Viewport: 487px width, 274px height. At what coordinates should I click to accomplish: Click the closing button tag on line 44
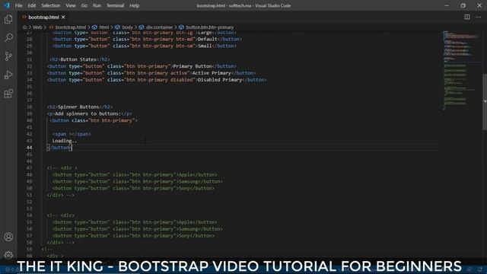pyautogui.click(x=59, y=148)
